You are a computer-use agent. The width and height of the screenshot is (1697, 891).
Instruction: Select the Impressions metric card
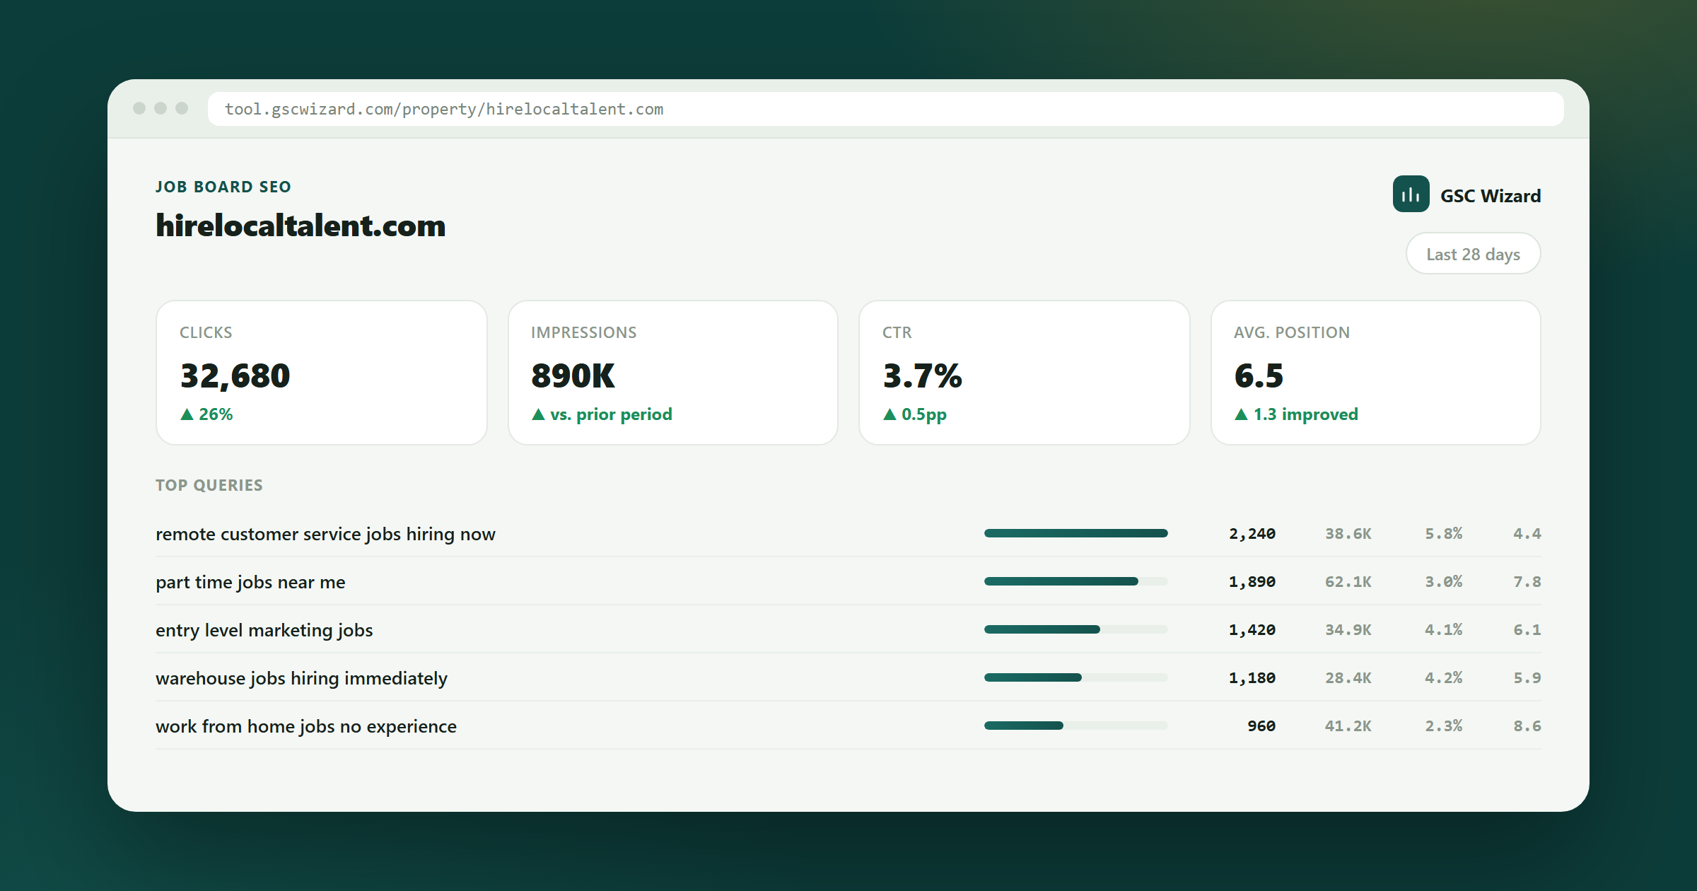[x=673, y=373]
